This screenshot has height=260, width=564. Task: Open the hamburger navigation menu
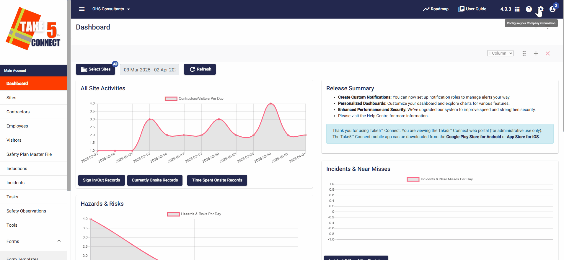pyautogui.click(x=82, y=9)
